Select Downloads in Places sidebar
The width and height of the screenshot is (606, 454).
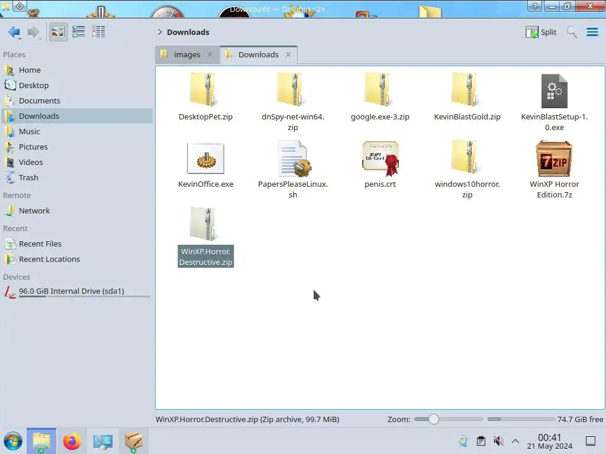(76, 116)
